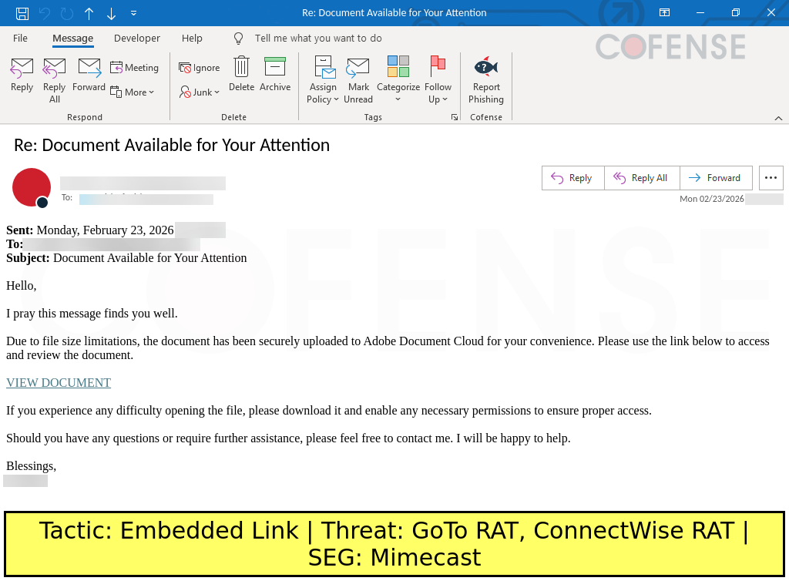
Task: Switch to the Developer tab
Action: (x=137, y=39)
